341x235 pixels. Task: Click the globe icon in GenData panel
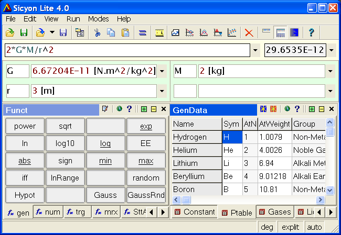(x=287, y=108)
